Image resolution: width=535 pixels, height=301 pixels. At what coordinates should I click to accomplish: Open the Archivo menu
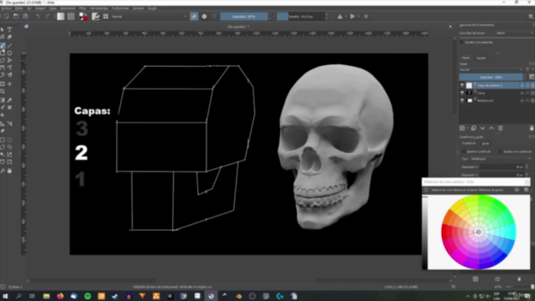point(6,8)
